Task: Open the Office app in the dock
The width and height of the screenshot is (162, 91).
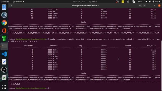Action: click(x=4, y=31)
